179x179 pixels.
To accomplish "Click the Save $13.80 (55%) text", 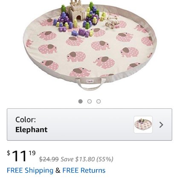I will coord(87,159).
